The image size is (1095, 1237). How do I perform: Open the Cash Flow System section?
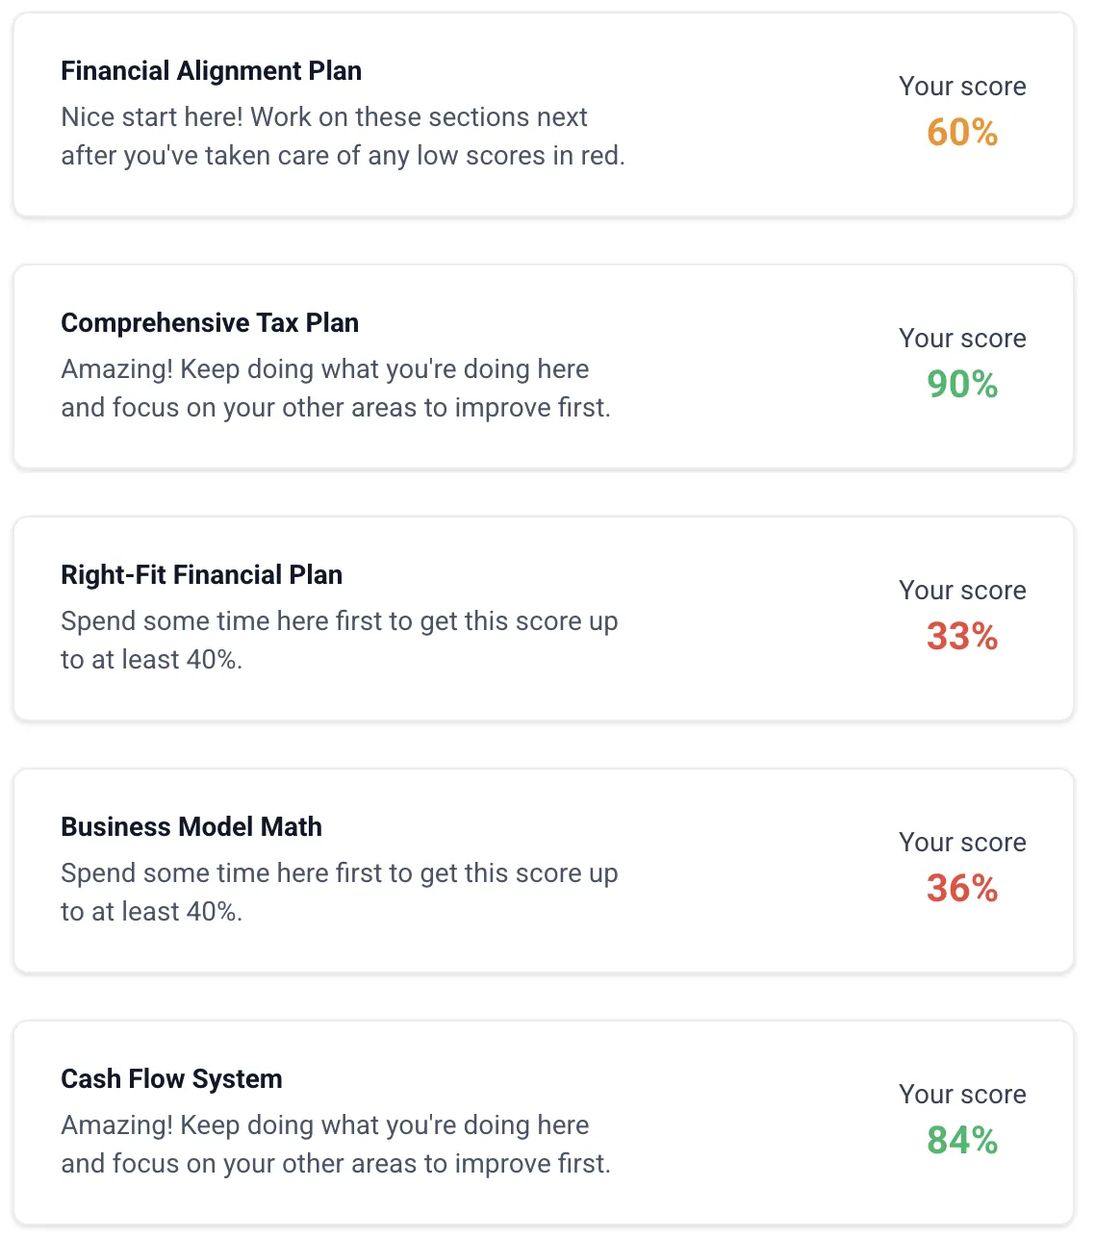tap(171, 1078)
